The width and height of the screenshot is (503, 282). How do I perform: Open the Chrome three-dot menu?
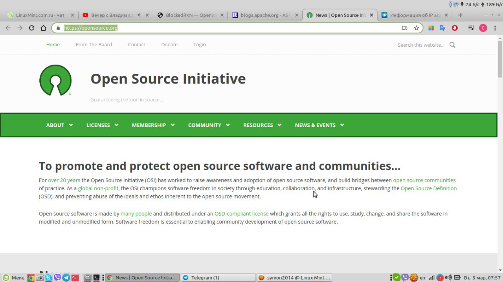coord(495,28)
